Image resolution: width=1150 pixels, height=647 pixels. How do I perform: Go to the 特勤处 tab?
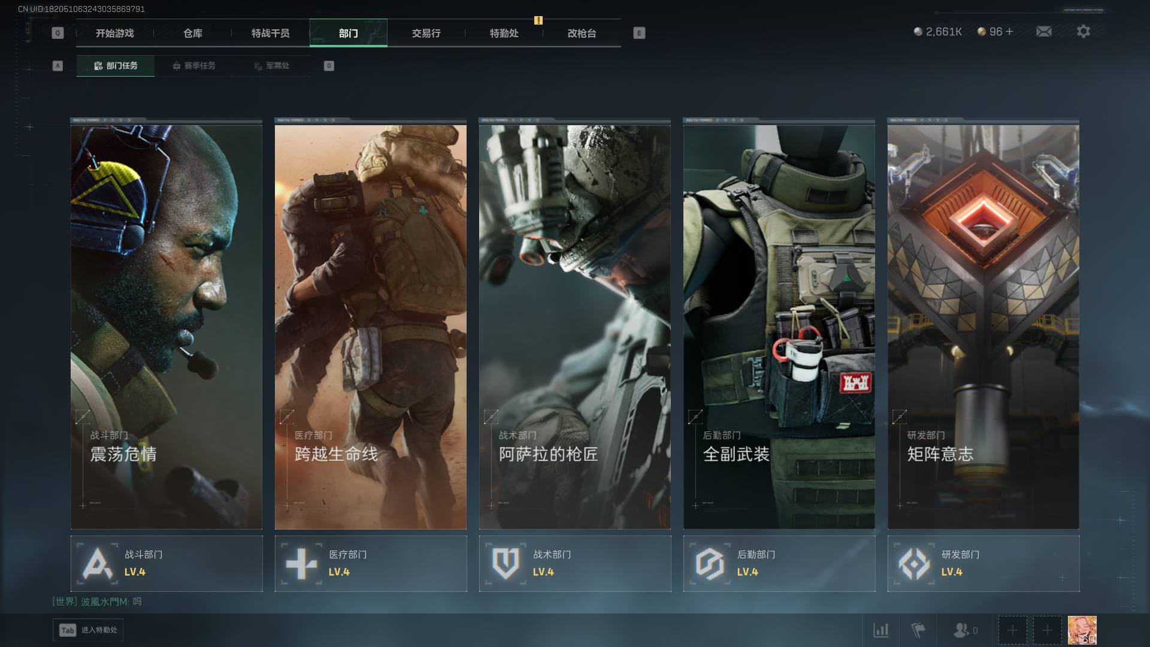(504, 34)
